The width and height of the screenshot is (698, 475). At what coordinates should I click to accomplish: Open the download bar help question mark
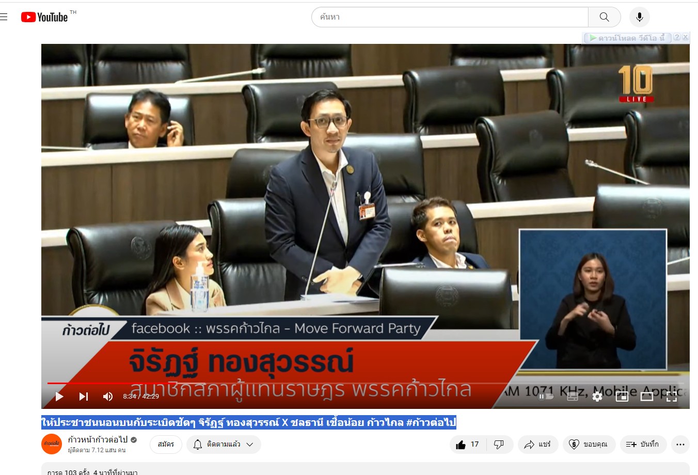point(677,38)
